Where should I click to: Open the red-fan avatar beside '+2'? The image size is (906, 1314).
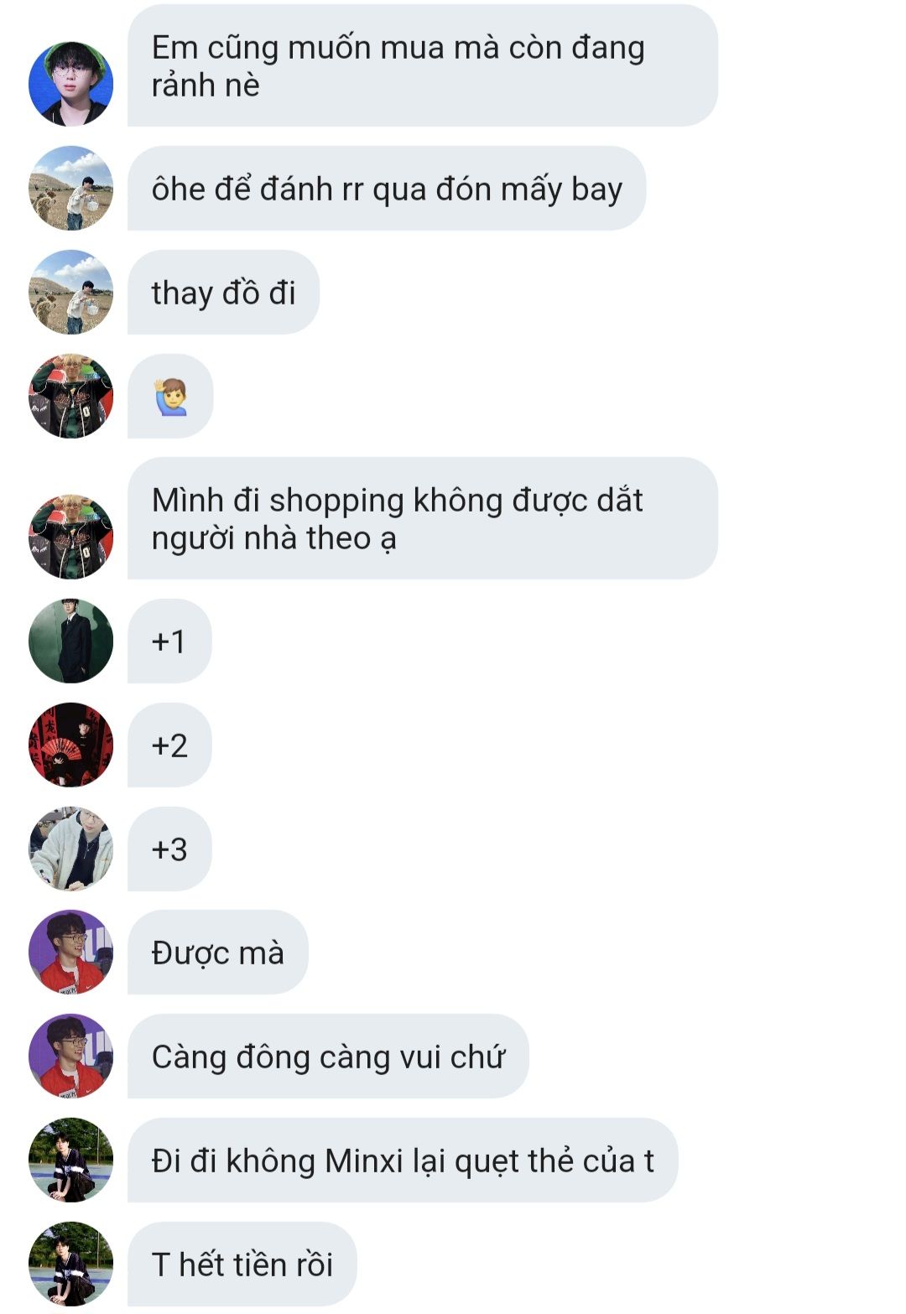pyautogui.click(x=70, y=745)
